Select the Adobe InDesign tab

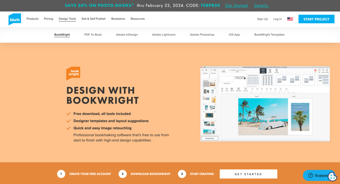(127, 35)
